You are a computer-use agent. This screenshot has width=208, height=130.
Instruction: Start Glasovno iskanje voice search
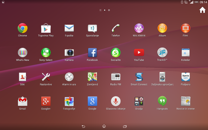(116, 101)
